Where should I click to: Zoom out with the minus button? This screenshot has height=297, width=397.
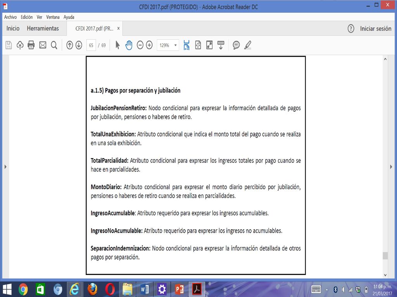pyautogui.click(x=140, y=45)
